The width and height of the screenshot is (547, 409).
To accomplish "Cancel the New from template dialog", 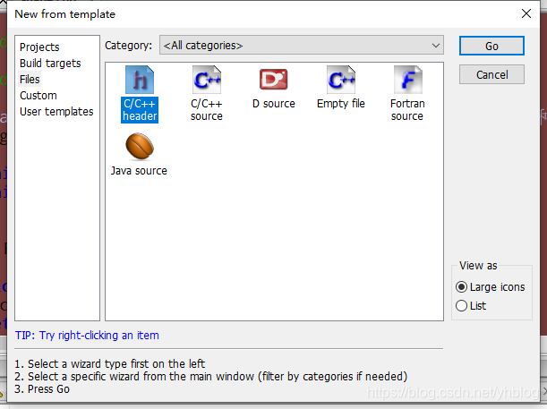I will pyautogui.click(x=491, y=74).
